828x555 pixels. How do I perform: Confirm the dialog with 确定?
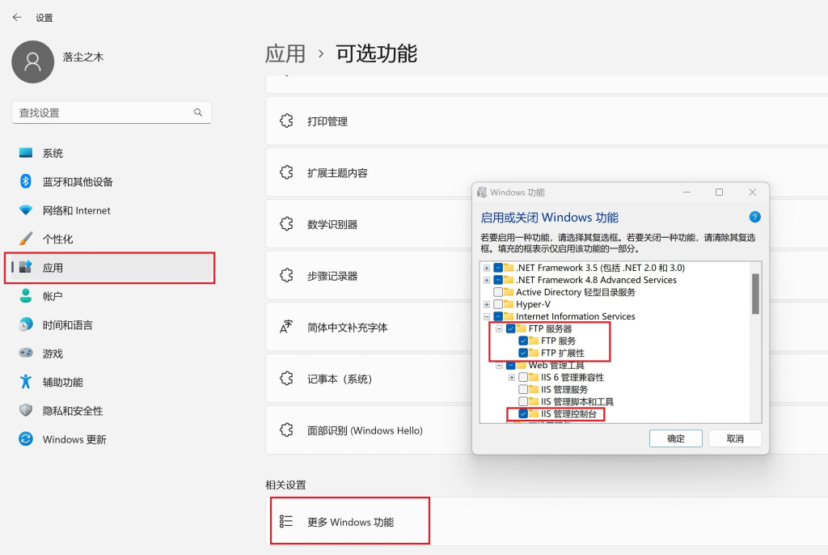tap(675, 438)
